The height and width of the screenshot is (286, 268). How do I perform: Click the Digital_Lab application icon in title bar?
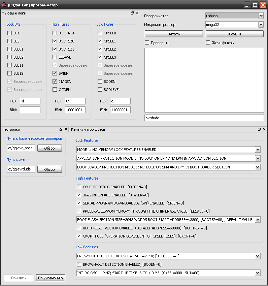[4, 5]
